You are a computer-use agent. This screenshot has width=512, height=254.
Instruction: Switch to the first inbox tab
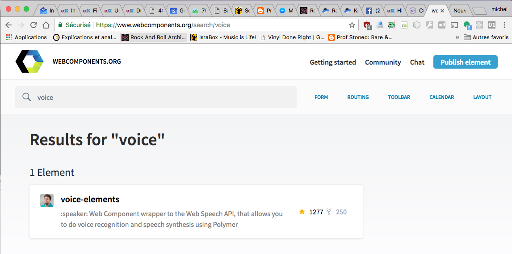click(47, 11)
